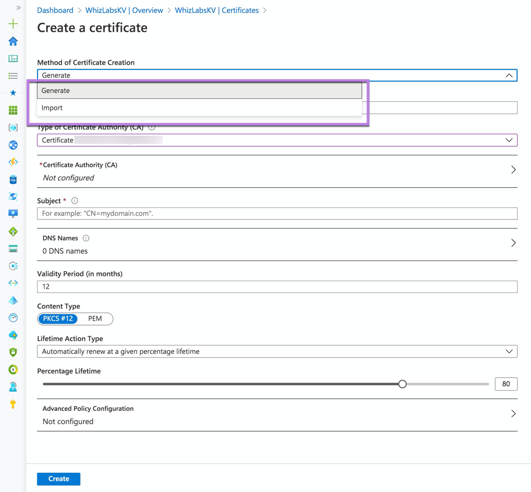
Task: Open the Cost Management dollar icon
Action: pyautogui.click(x=13, y=369)
